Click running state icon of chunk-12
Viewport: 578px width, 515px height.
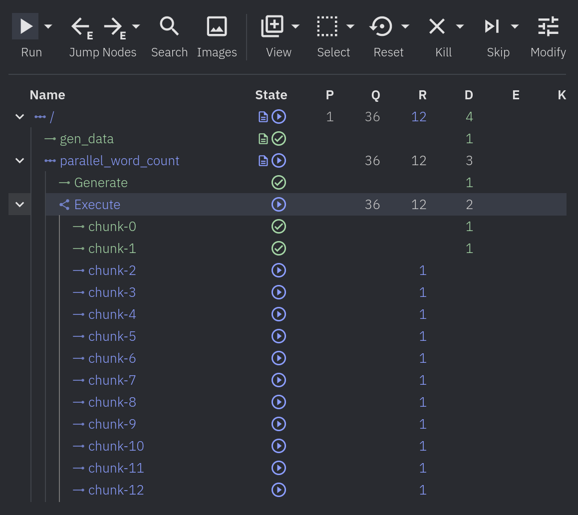point(279,490)
